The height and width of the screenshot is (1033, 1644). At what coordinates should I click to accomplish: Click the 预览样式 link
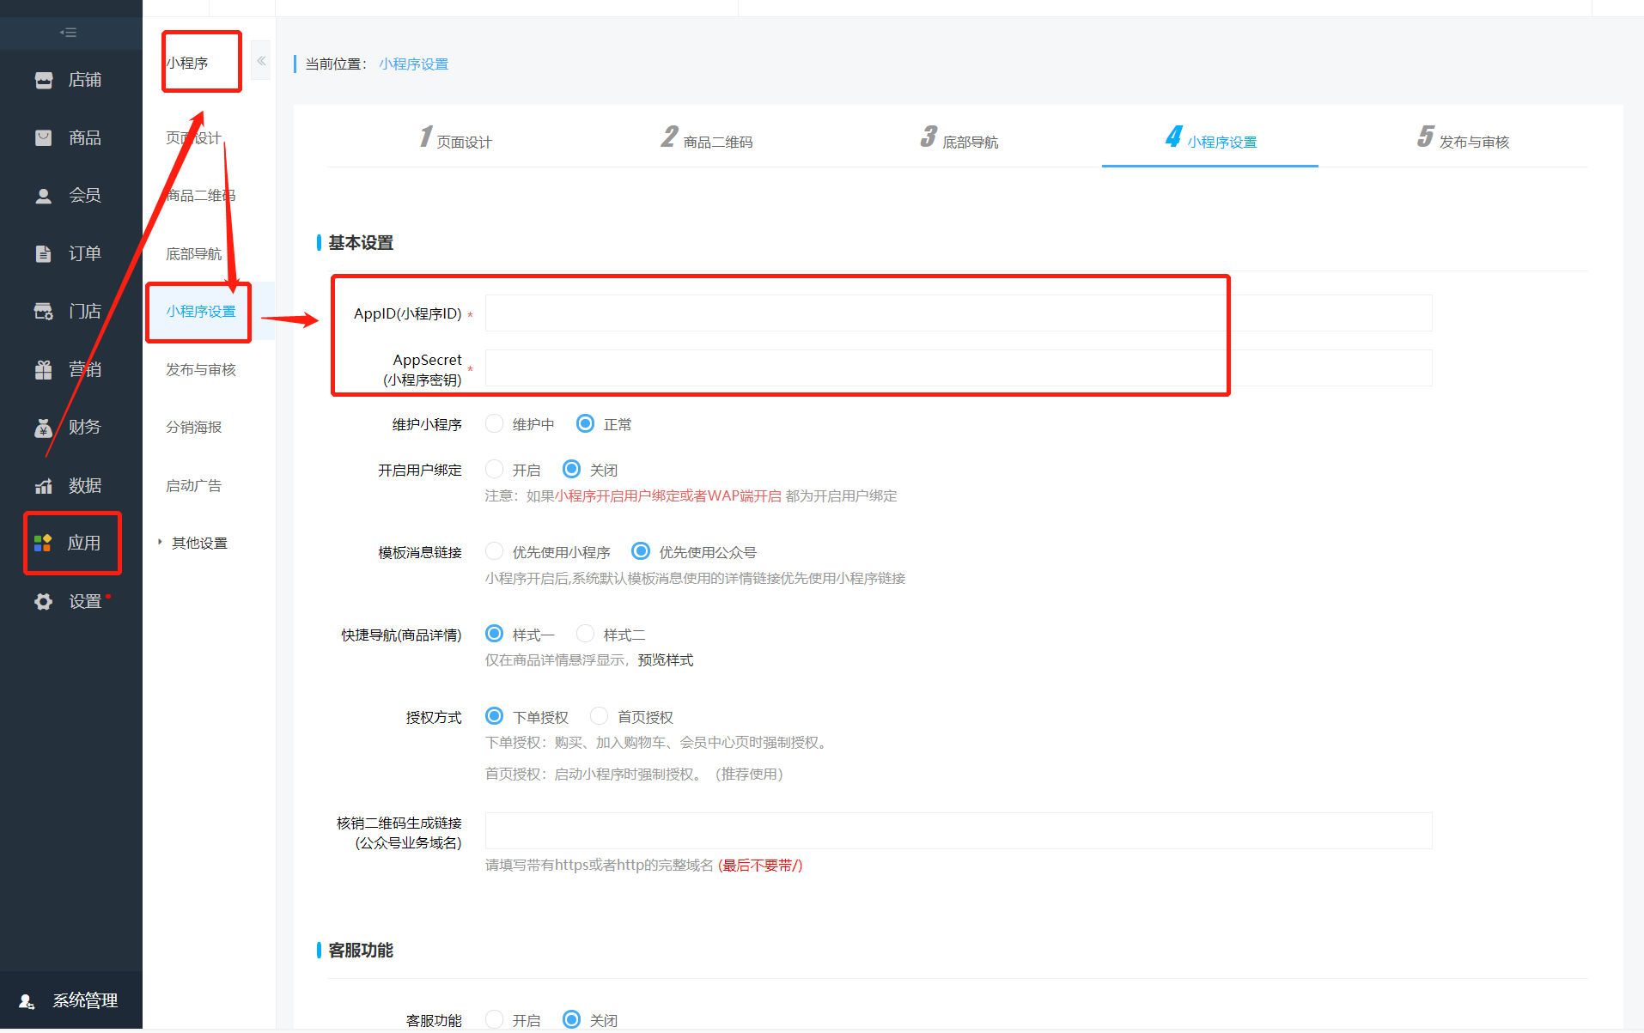point(666,660)
